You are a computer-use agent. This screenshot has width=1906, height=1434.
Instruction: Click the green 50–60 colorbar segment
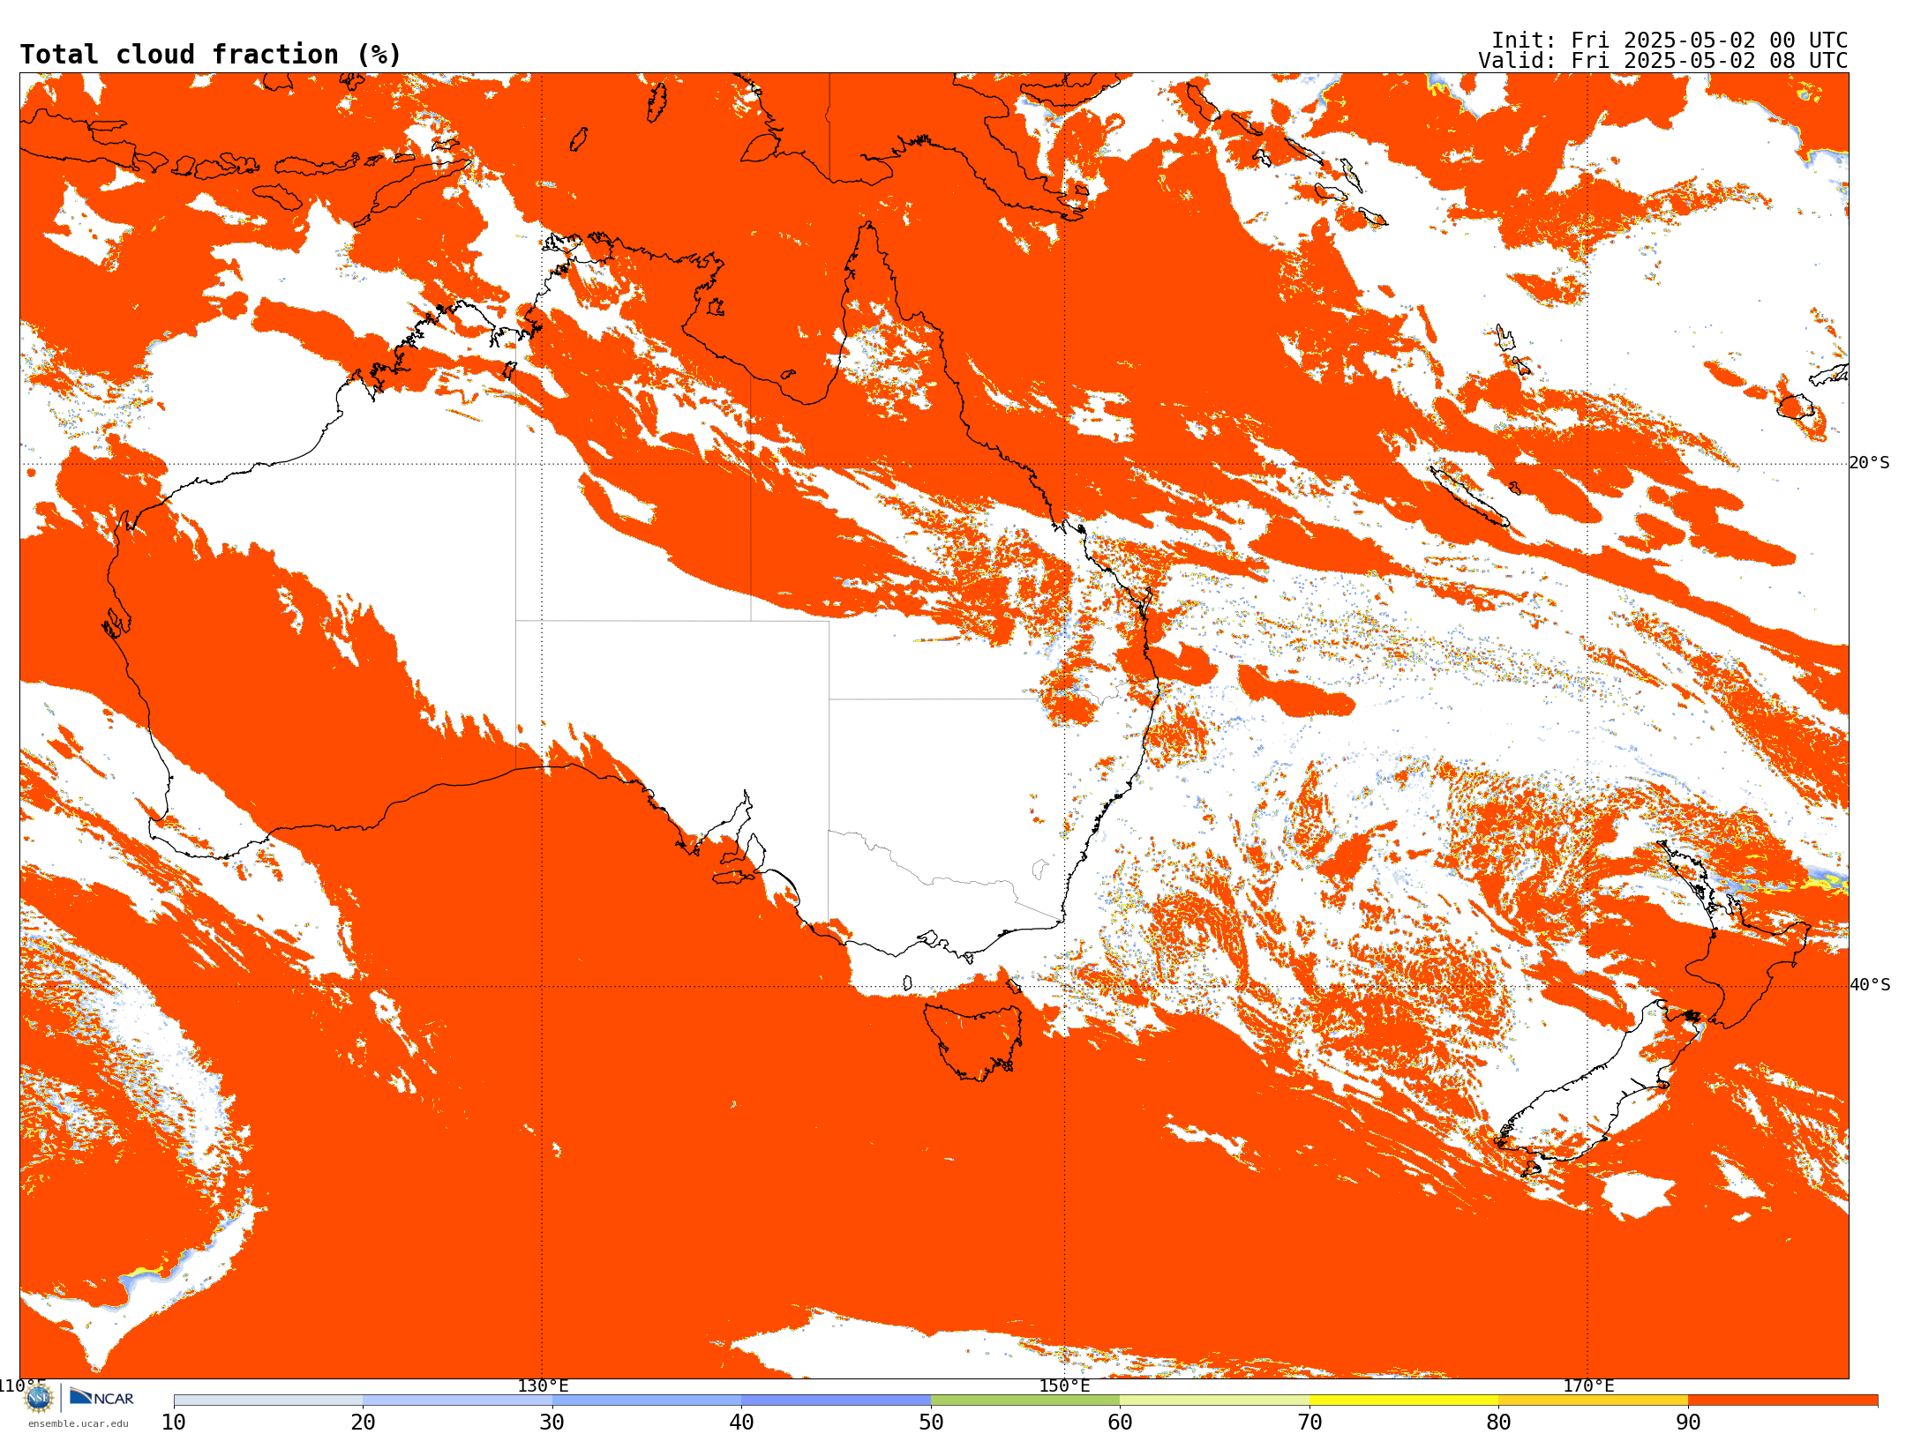click(1025, 1400)
